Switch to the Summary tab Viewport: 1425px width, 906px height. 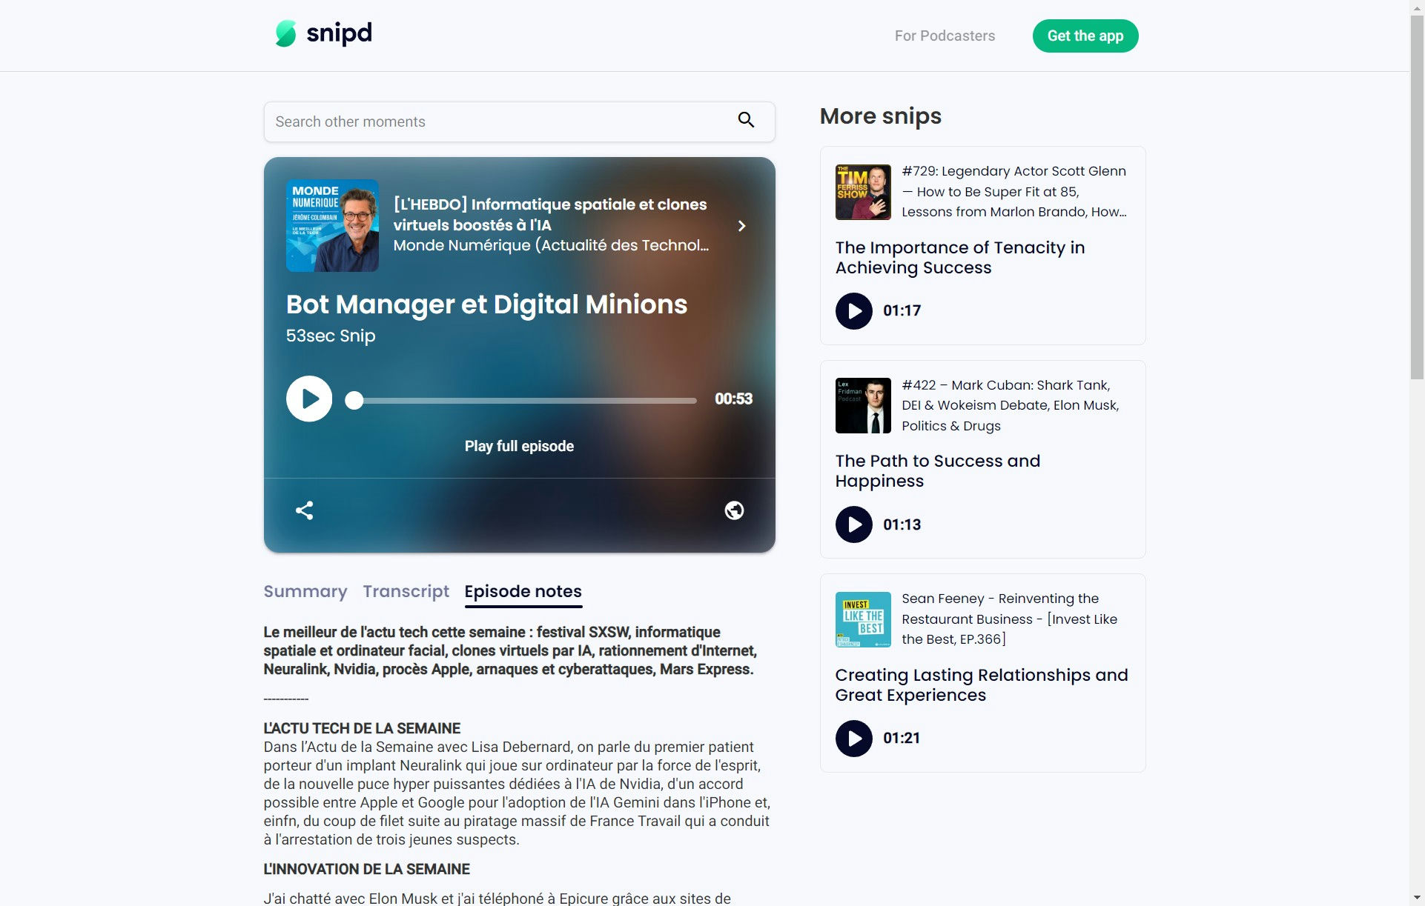(x=305, y=591)
